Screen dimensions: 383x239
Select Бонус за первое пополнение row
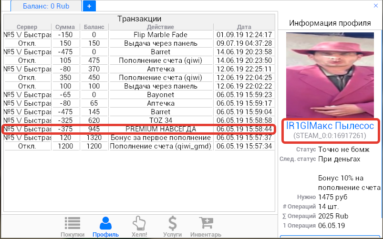139,138
